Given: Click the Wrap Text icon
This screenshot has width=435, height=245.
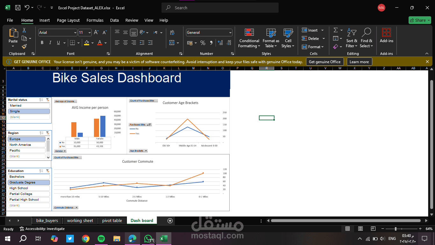Looking at the screenshot, I should tap(172, 33).
